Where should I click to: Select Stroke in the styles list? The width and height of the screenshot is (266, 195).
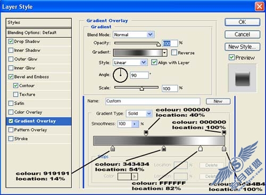point(21,139)
